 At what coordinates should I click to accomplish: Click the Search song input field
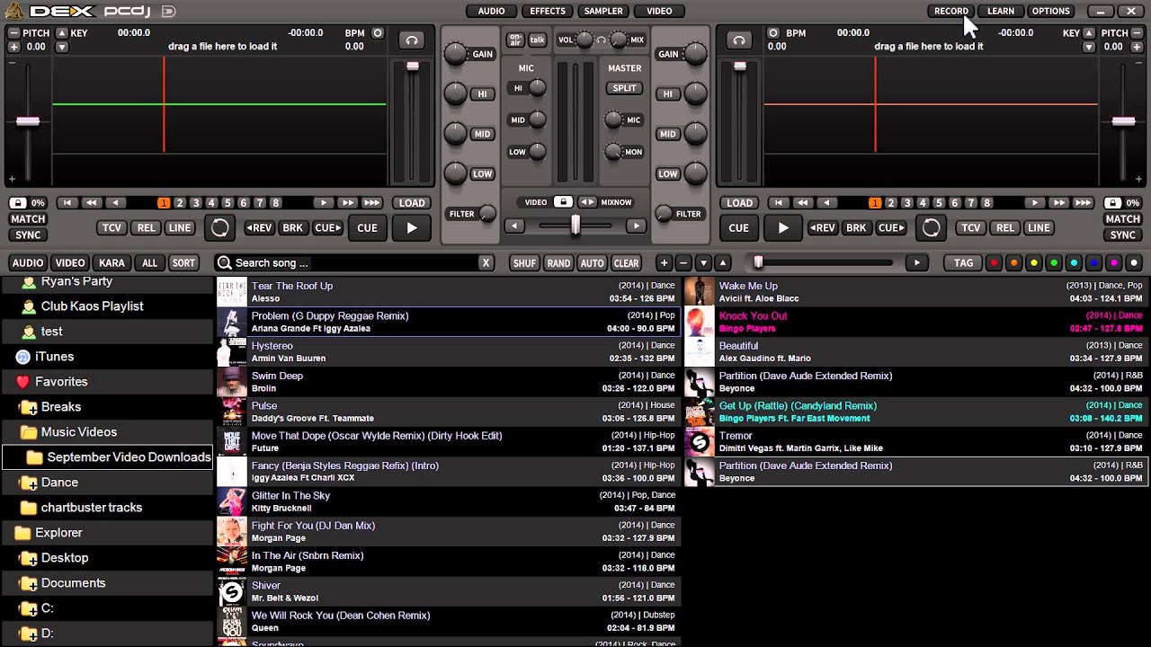point(356,262)
